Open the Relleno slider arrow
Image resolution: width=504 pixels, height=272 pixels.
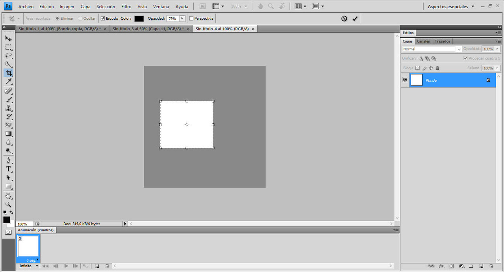(x=497, y=68)
